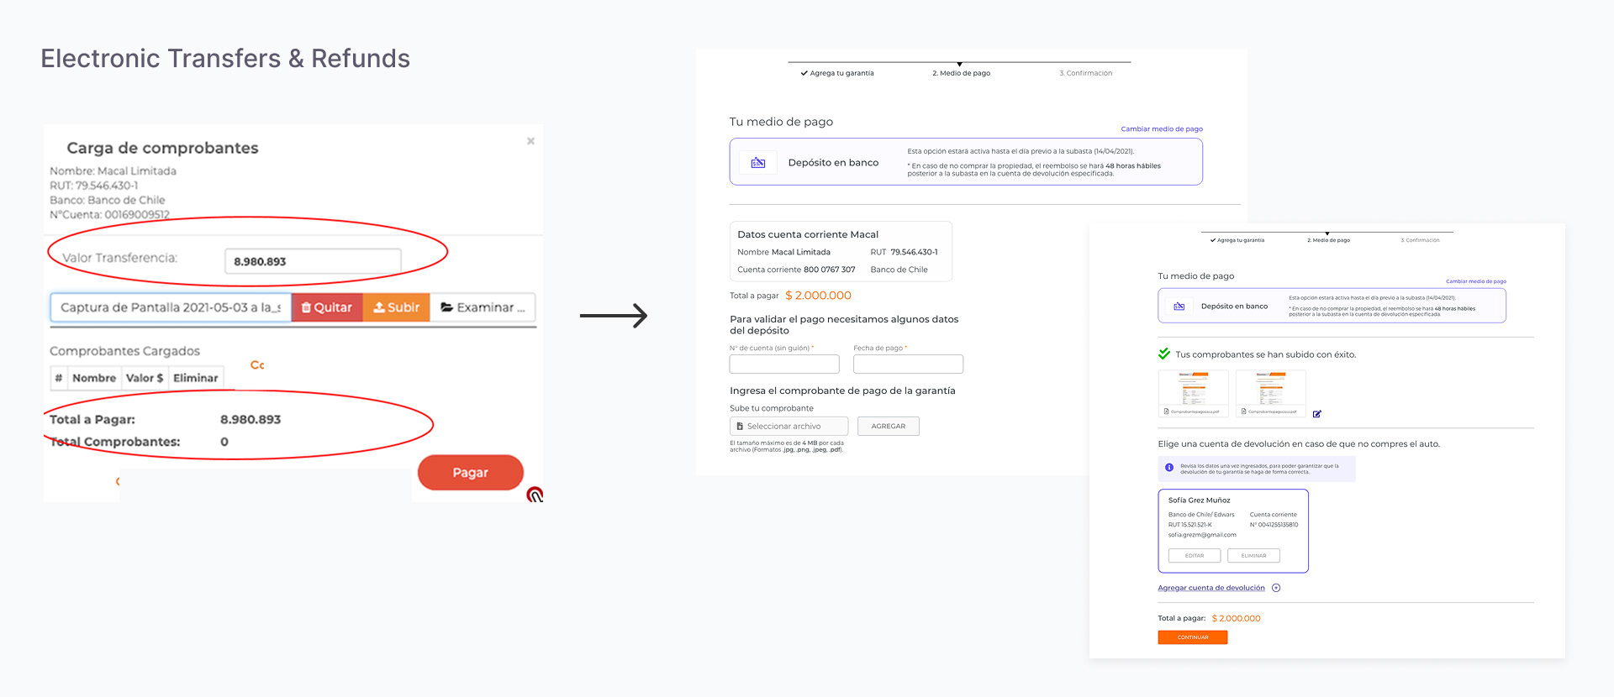1614x697 pixels.
Task: Click the bank deposit icon in middle payment card
Action: (x=757, y=162)
